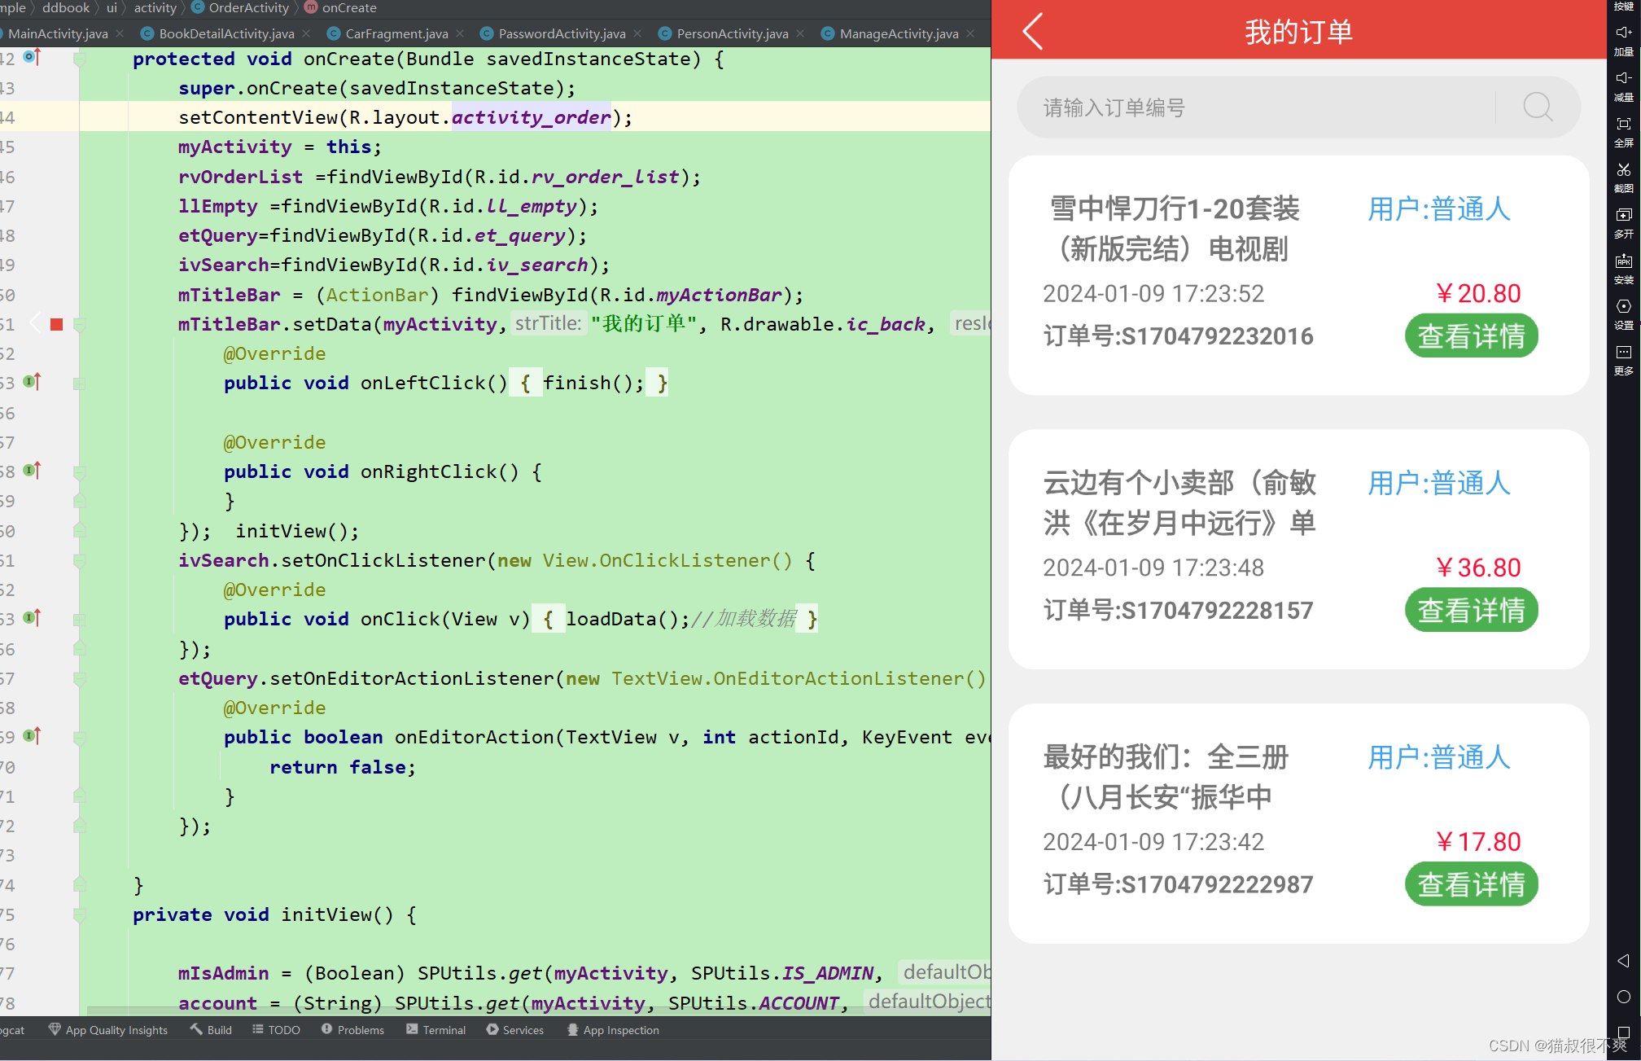
Task: Click the emulator screenshot (截图) scissors icon
Action: 1623,169
